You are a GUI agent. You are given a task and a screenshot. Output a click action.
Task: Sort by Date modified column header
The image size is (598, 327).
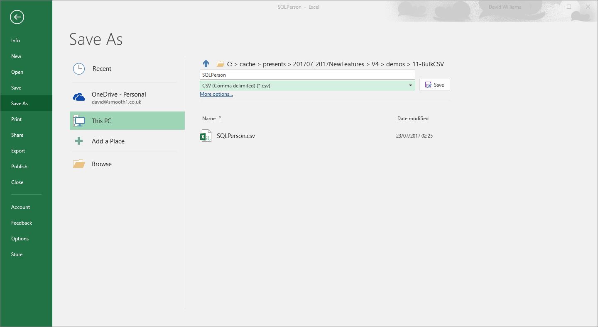pyautogui.click(x=412, y=119)
